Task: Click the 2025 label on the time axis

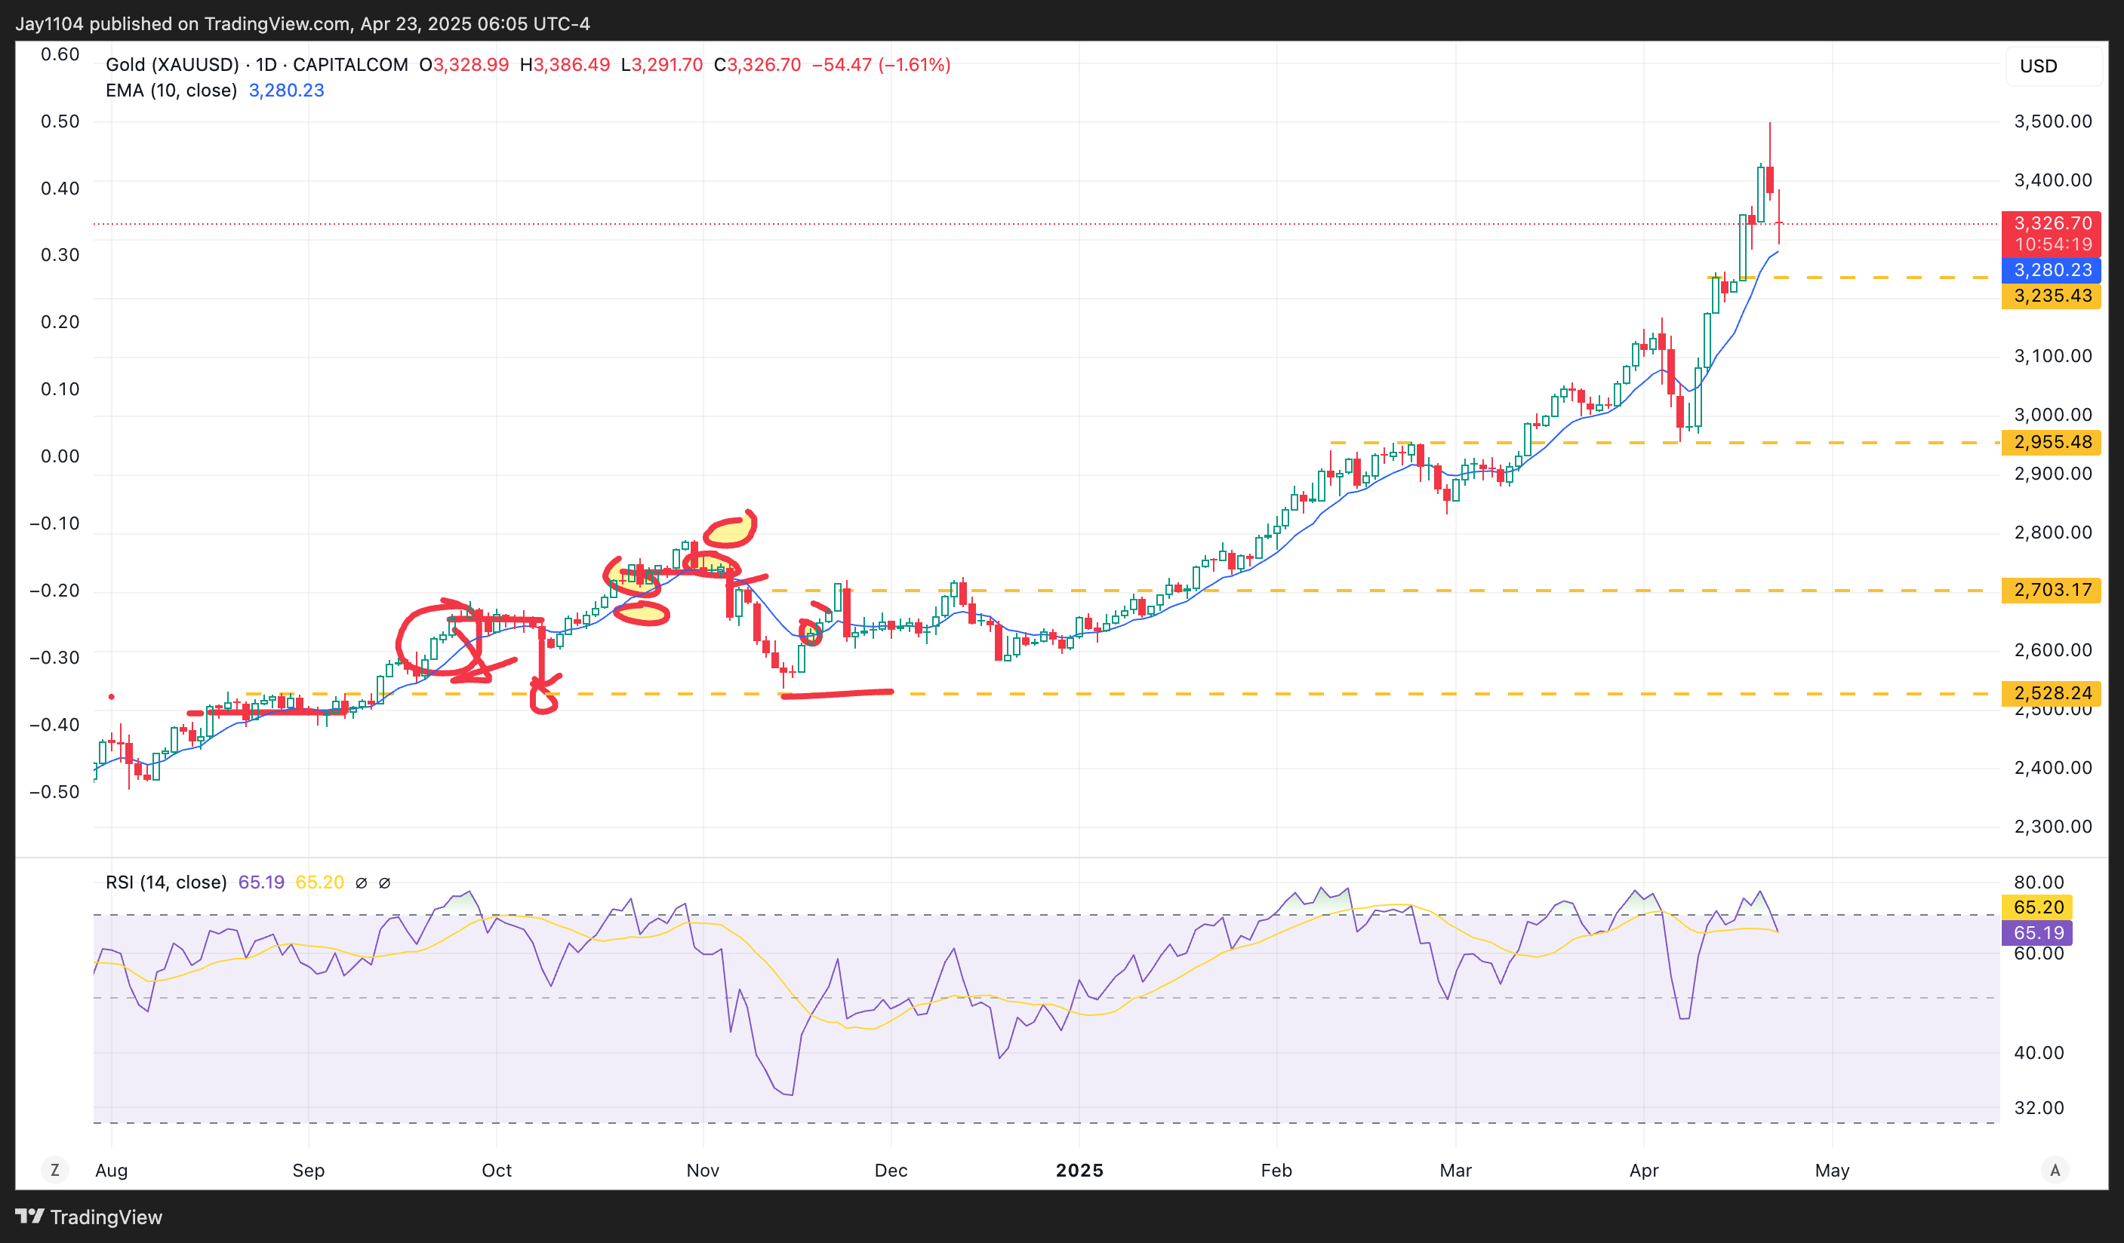Action: (x=1079, y=1171)
